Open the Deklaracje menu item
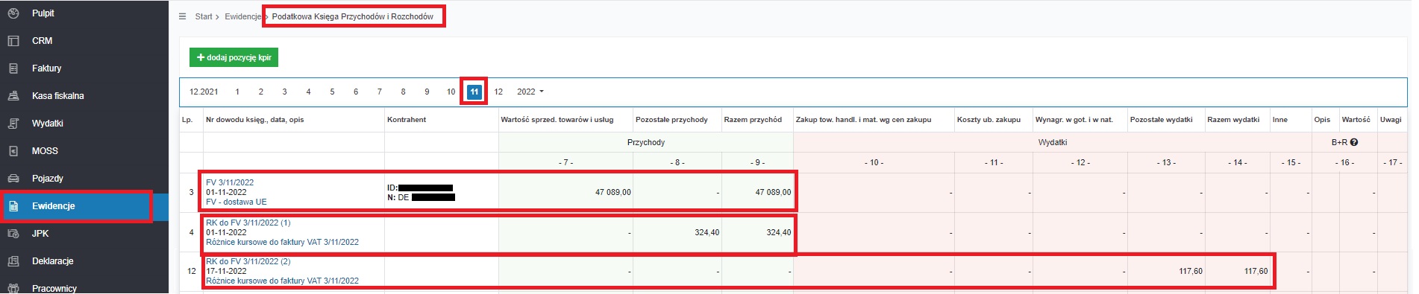Viewport: 1419px width, 294px height. coord(53,261)
